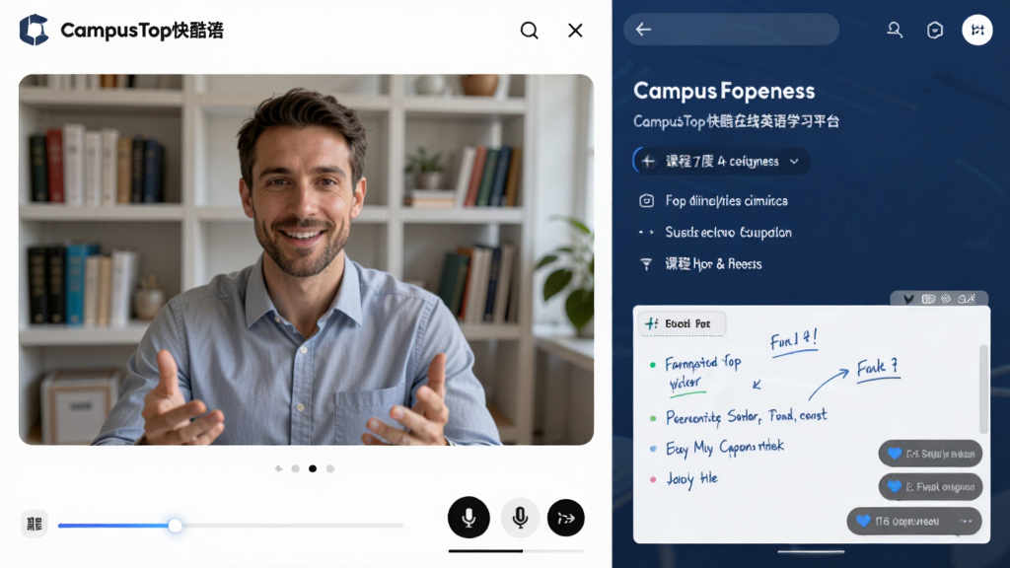Toggle the grey microphone button

coord(520,518)
